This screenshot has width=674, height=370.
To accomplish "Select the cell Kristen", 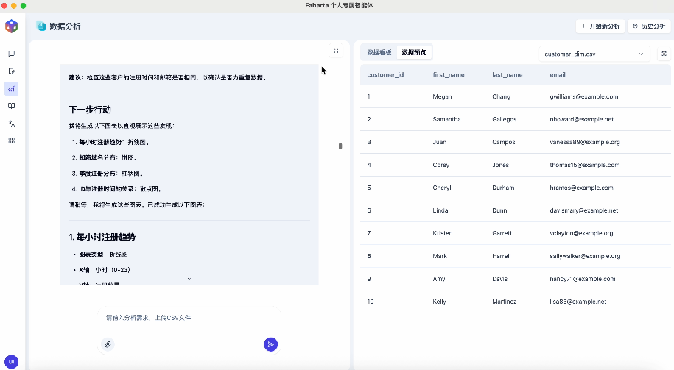I will 442,233.
